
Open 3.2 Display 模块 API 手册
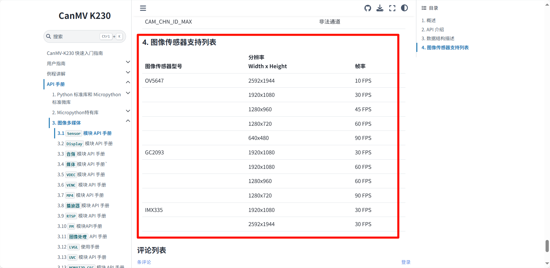[85, 144]
